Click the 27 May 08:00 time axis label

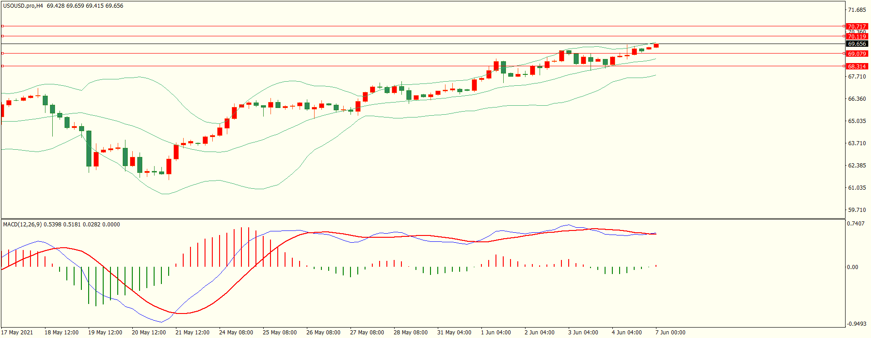pyautogui.click(x=367, y=333)
